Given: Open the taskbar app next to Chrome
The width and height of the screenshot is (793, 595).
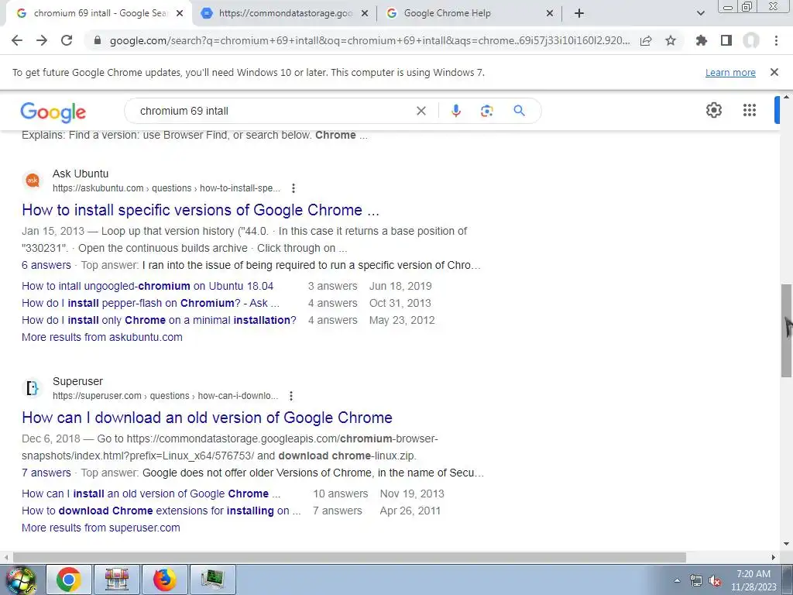Looking at the screenshot, I should pyautogui.click(x=117, y=580).
